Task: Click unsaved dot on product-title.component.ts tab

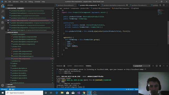Action: pyautogui.click(x=99, y=5)
